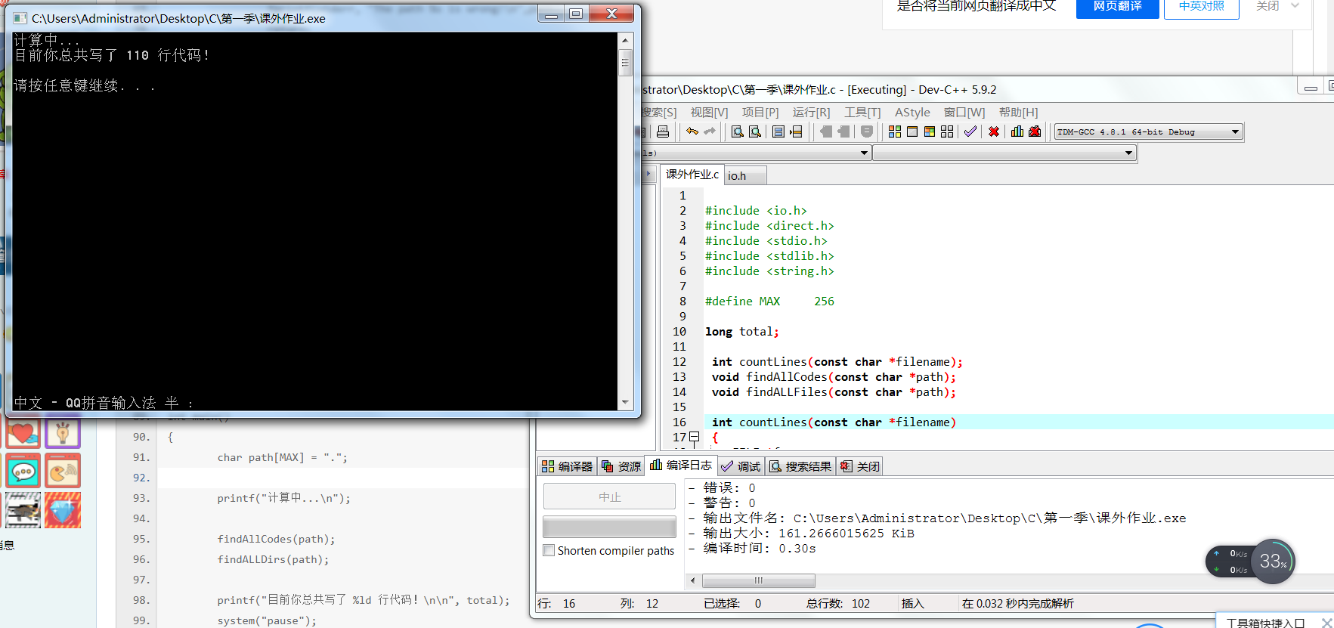Switch to the 编译器 bottom tab
1334x628 pixels.
tap(568, 466)
